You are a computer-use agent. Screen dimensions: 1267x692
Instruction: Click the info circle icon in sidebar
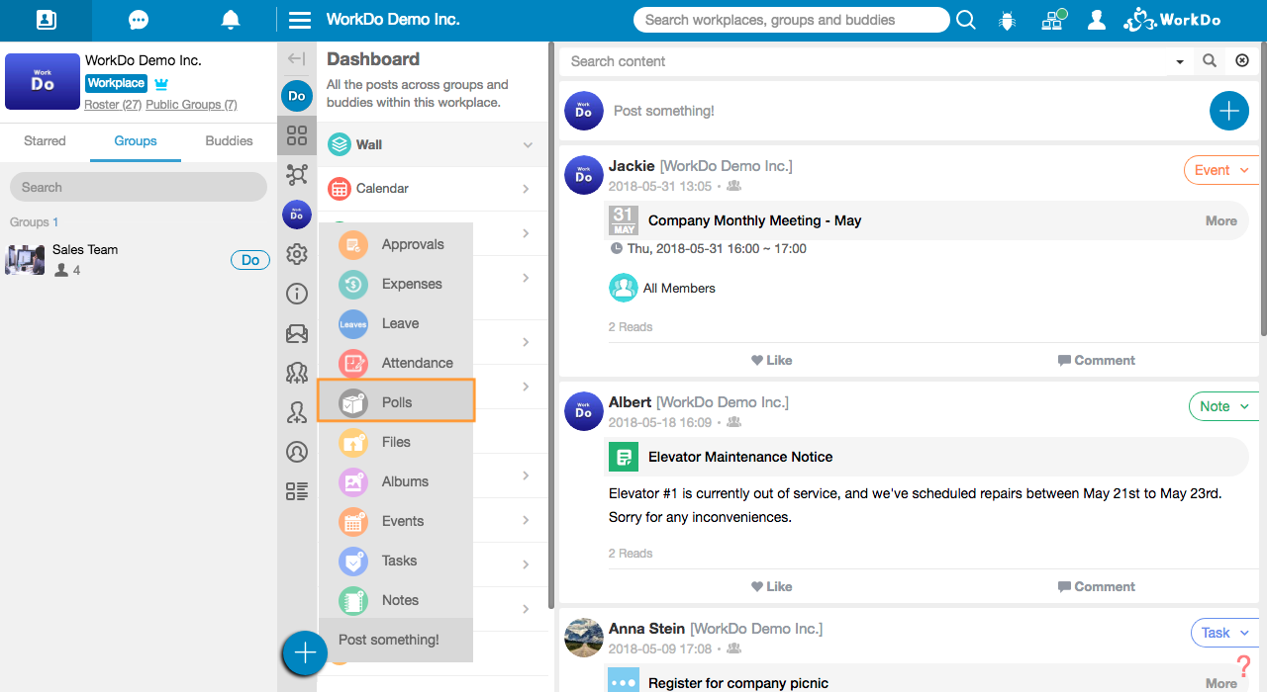click(297, 294)
